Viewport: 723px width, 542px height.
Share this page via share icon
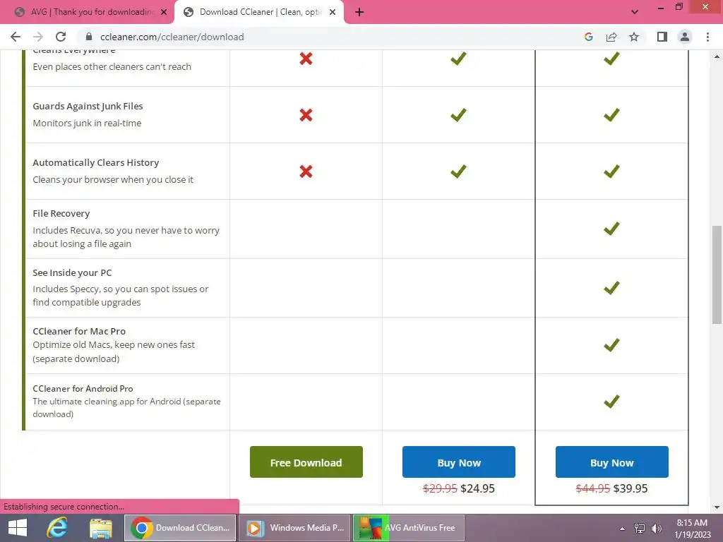611,37
